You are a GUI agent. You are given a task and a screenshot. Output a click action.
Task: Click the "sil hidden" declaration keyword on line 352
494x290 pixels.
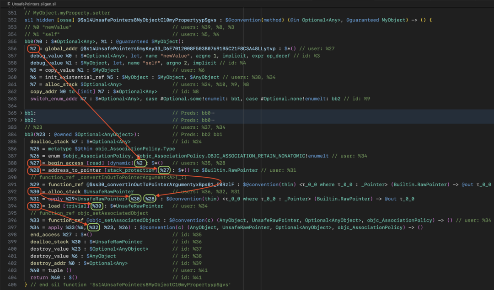39,20
